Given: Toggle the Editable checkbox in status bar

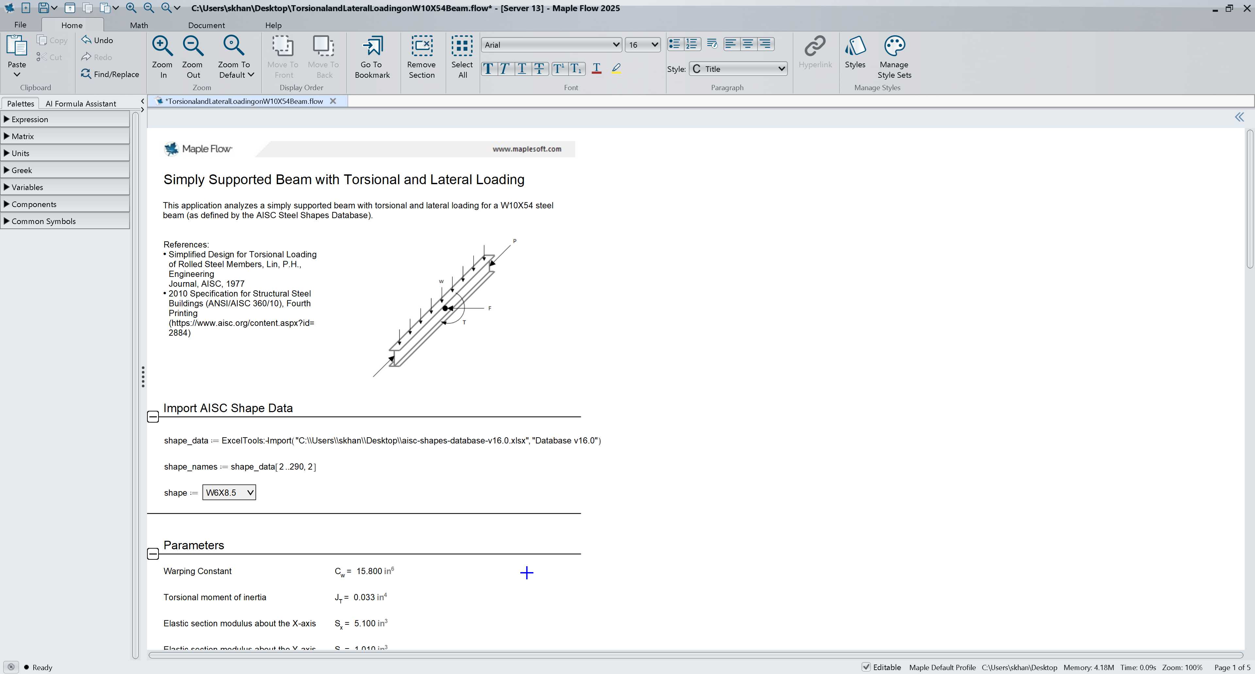Looking at the screenshot, I should [866, 667].
